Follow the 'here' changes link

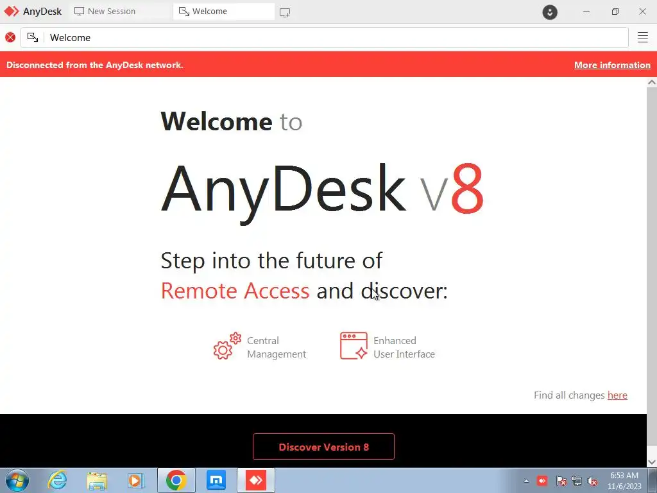pyautogui.click(x=617, y=395)
